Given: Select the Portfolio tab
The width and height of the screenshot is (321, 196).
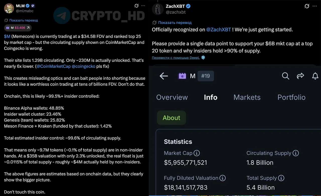Looking at the screenshot, I should coord(291,97).
